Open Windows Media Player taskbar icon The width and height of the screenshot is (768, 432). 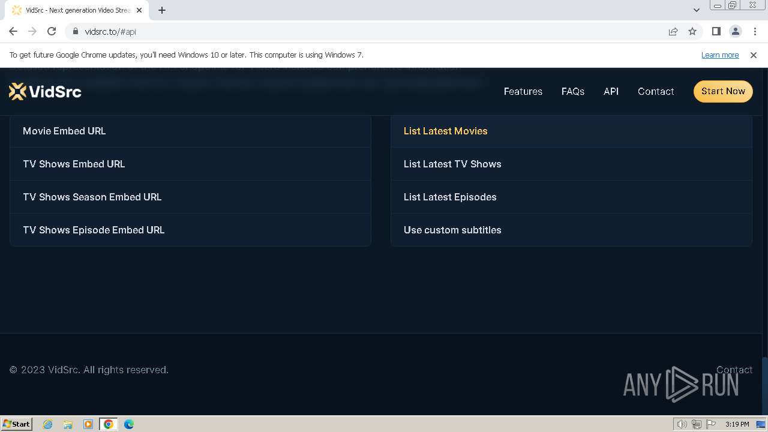click(88, 424)
